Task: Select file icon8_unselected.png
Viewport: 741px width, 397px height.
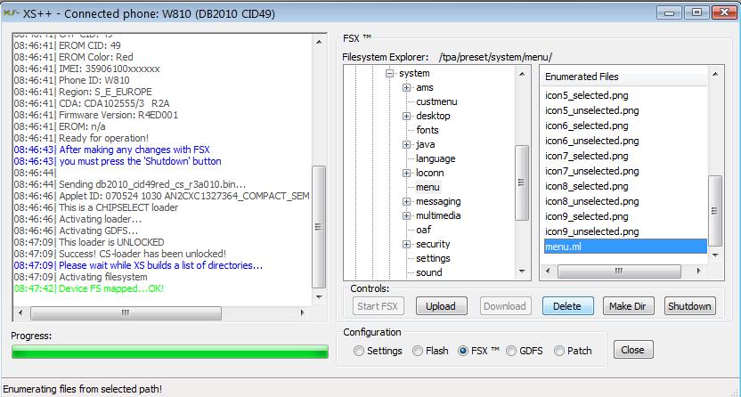Action: (591, 201)
